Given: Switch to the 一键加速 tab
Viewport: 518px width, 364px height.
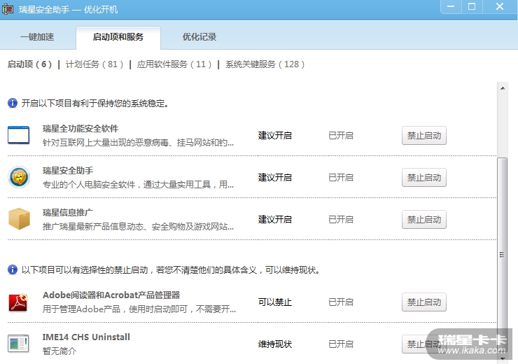Looking at the screenshot, I should 37,36.
